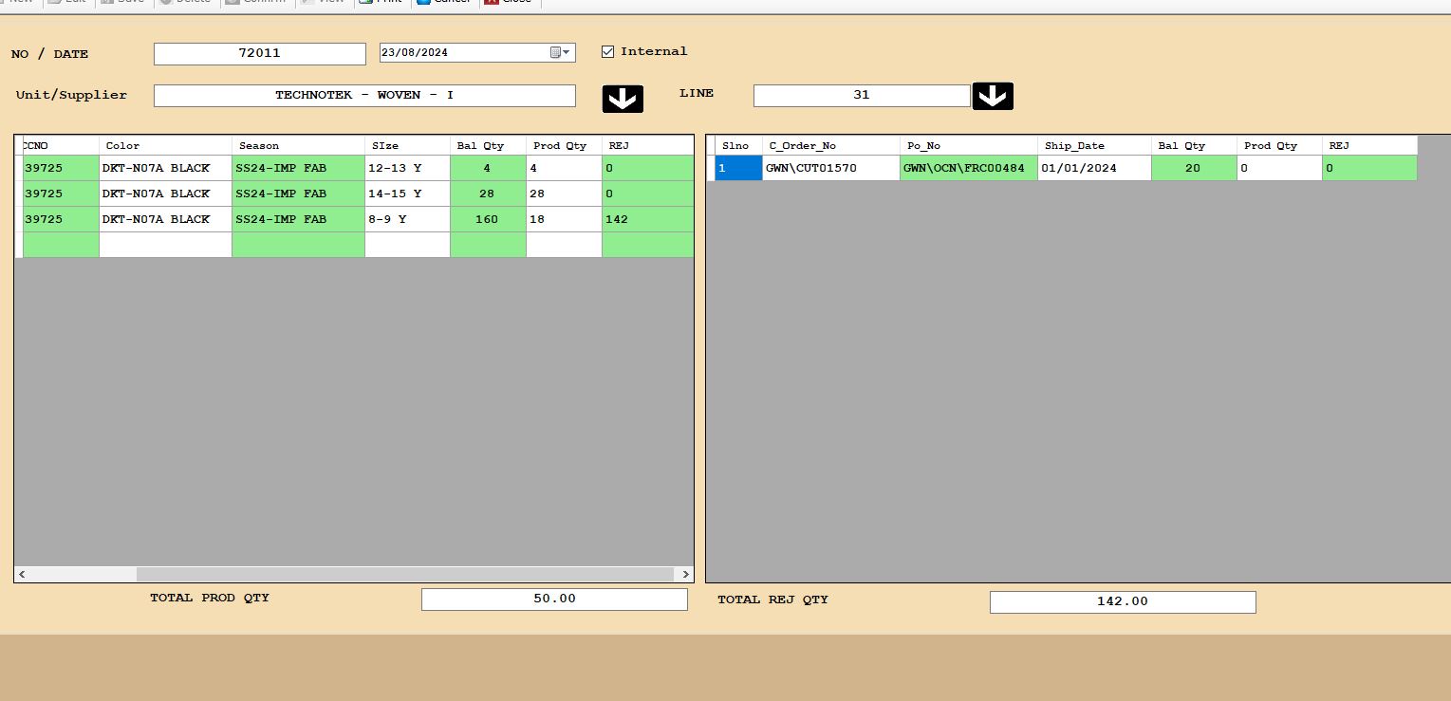This screenshot has height=701, width=1451.
Task: Click the Ship_Date column header
Action: click(1093, 146)
